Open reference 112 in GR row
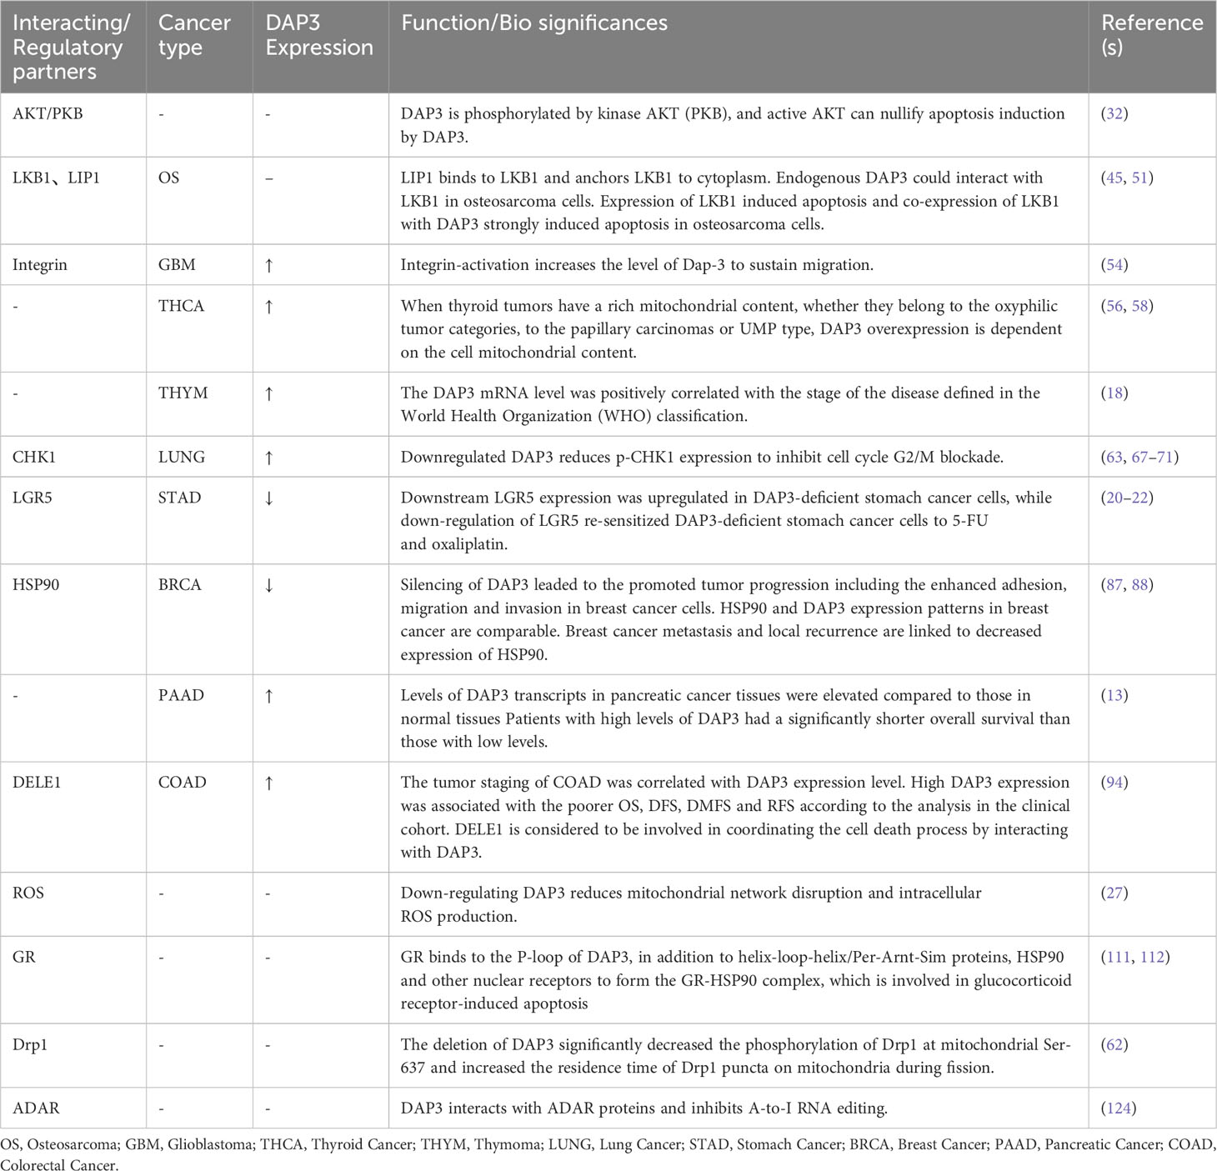The height and width of the screenshot is (1171, 1217). (1153, 957)
